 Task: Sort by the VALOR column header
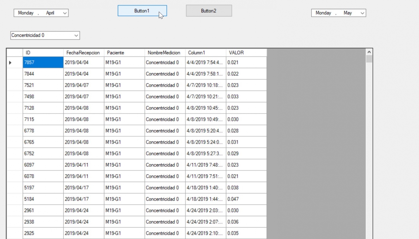[x=246, y=52]
